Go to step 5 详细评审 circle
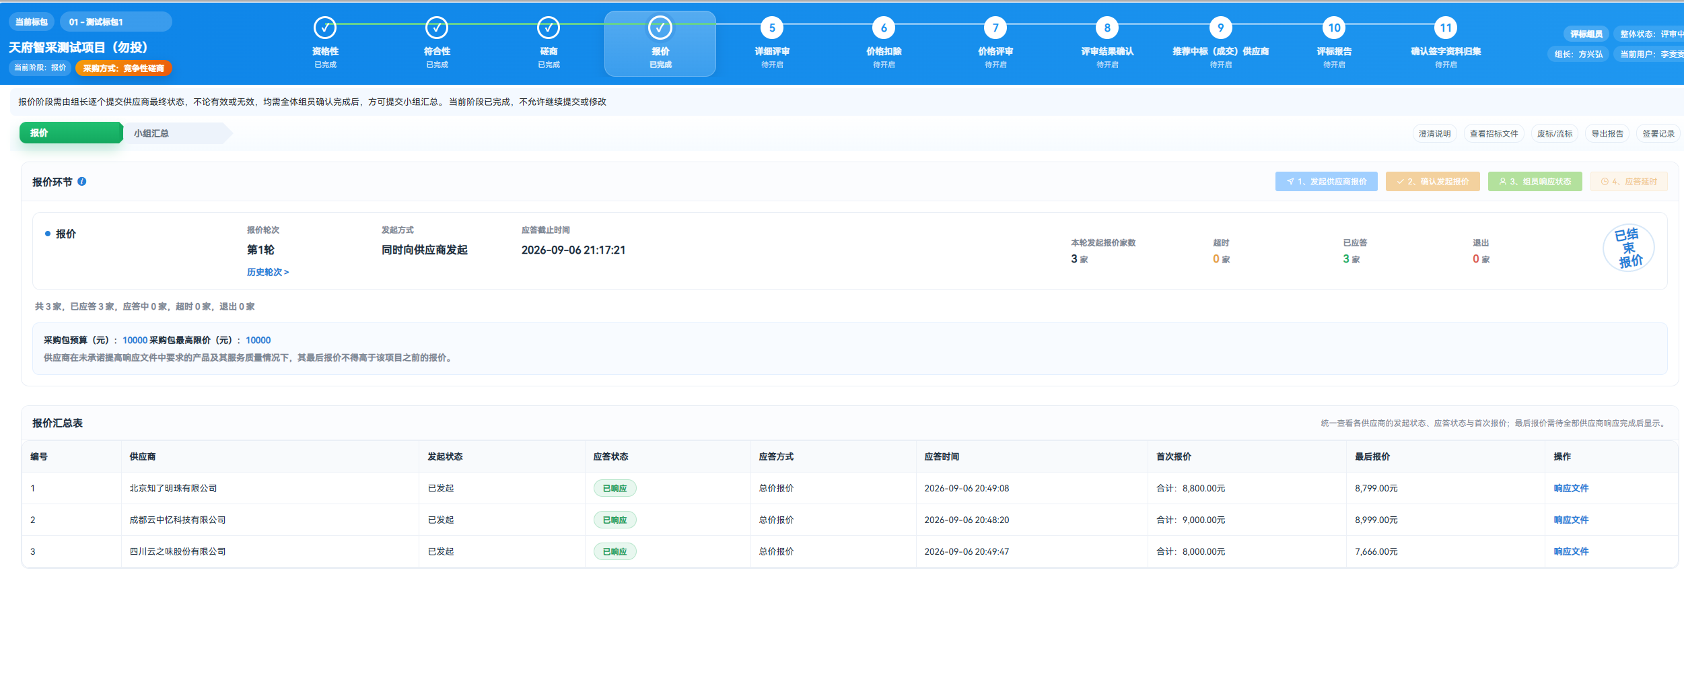This screenshot has width=1684, height=690. [772, 28]
